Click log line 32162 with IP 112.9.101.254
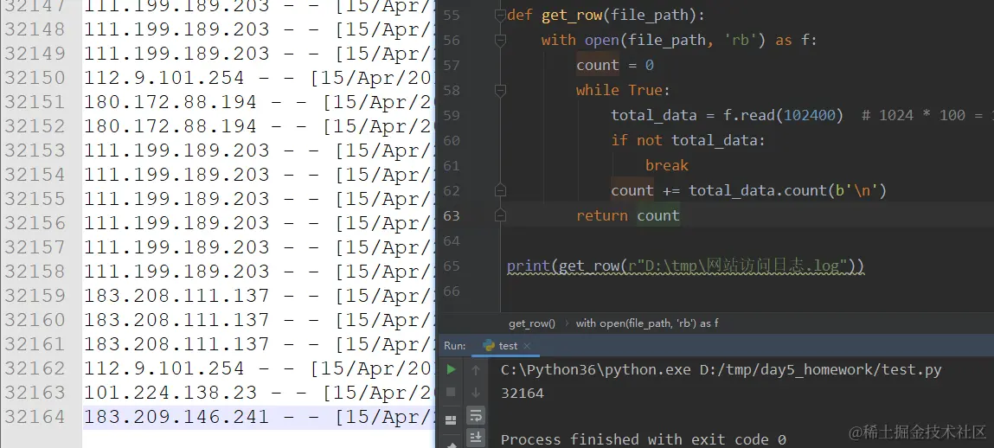The height and width of the screenshot is (448, 994). tap(258, 368)
